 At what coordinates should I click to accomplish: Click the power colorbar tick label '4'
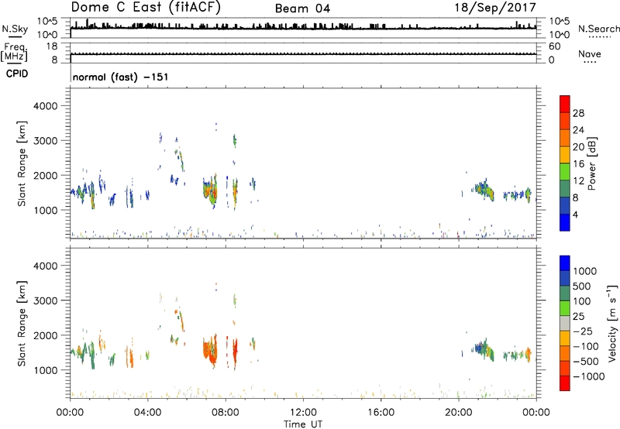[x=575, y=214]
